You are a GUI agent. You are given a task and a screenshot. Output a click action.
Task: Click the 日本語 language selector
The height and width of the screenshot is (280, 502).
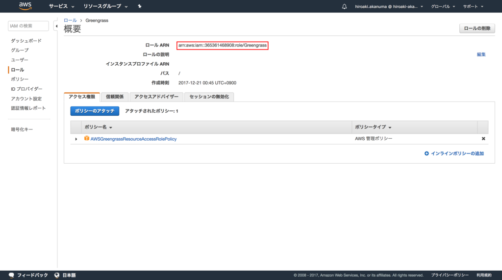tap(69, 275)
